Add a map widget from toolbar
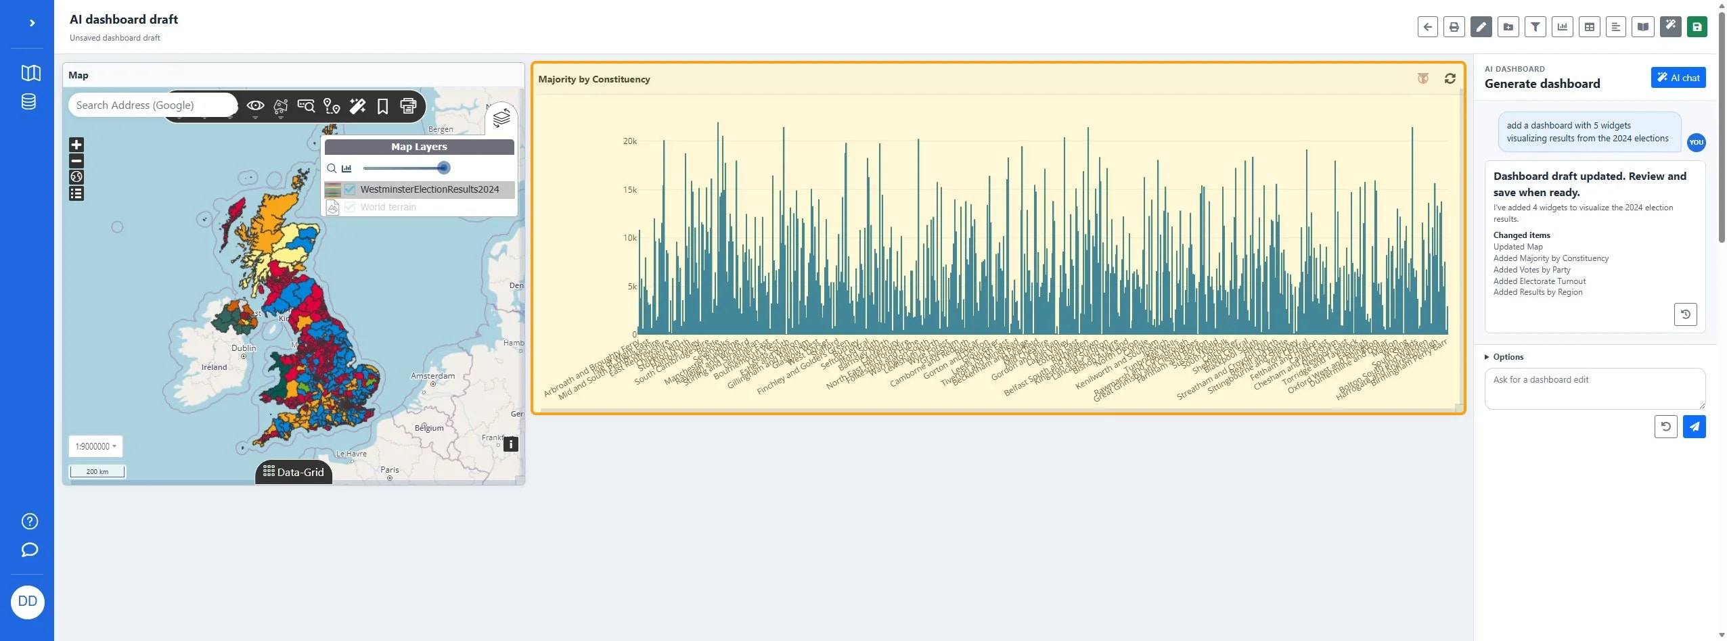The height and width of the screenshot is (641, 1727). (1643, 27)
